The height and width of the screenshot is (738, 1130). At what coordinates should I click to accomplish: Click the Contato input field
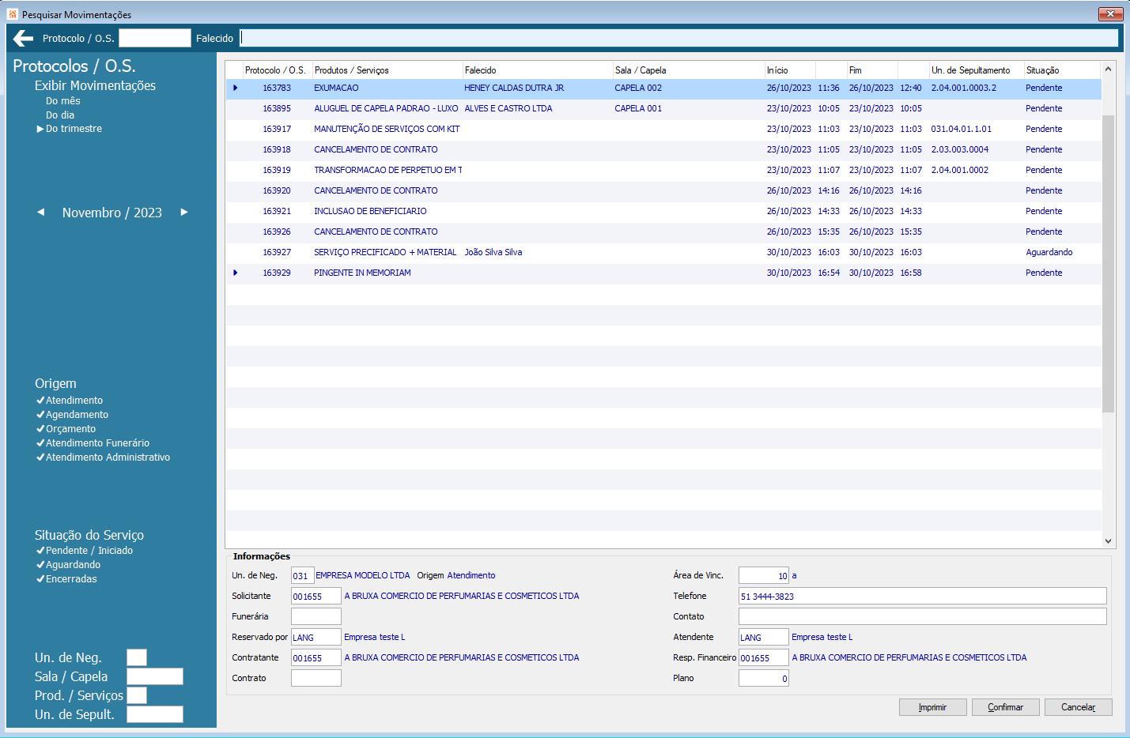tap(922, 616)
